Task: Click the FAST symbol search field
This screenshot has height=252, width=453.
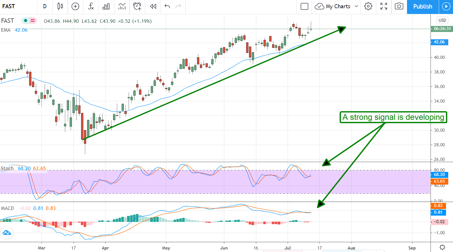Action: point(13,6)
